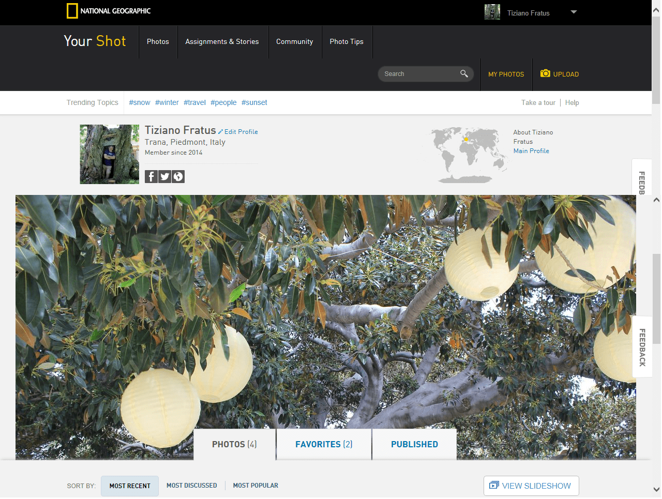
Task: Open the #travel trending topic
Action: (x=194, y=102)
